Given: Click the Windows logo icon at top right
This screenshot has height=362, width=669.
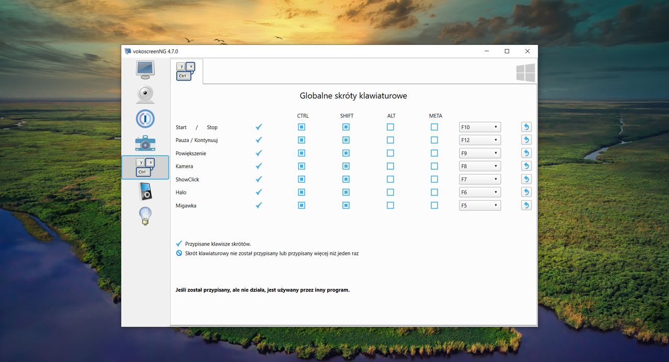Looking at the screenshot, I should (525, 72).
